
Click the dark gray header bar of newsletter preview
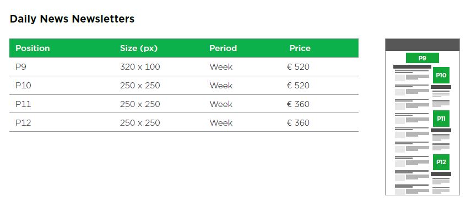(423, 45)
